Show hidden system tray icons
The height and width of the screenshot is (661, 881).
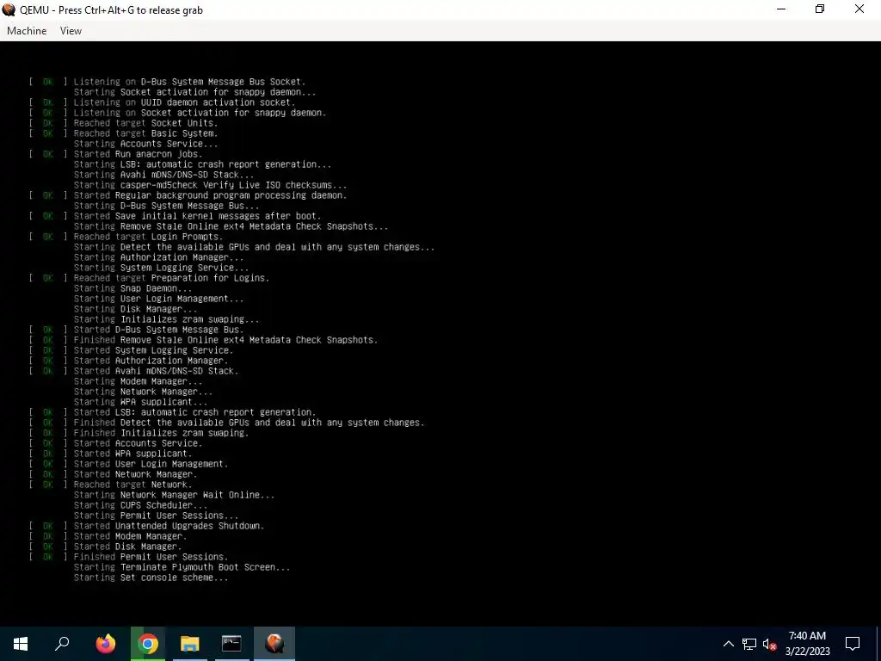(728, 644)
